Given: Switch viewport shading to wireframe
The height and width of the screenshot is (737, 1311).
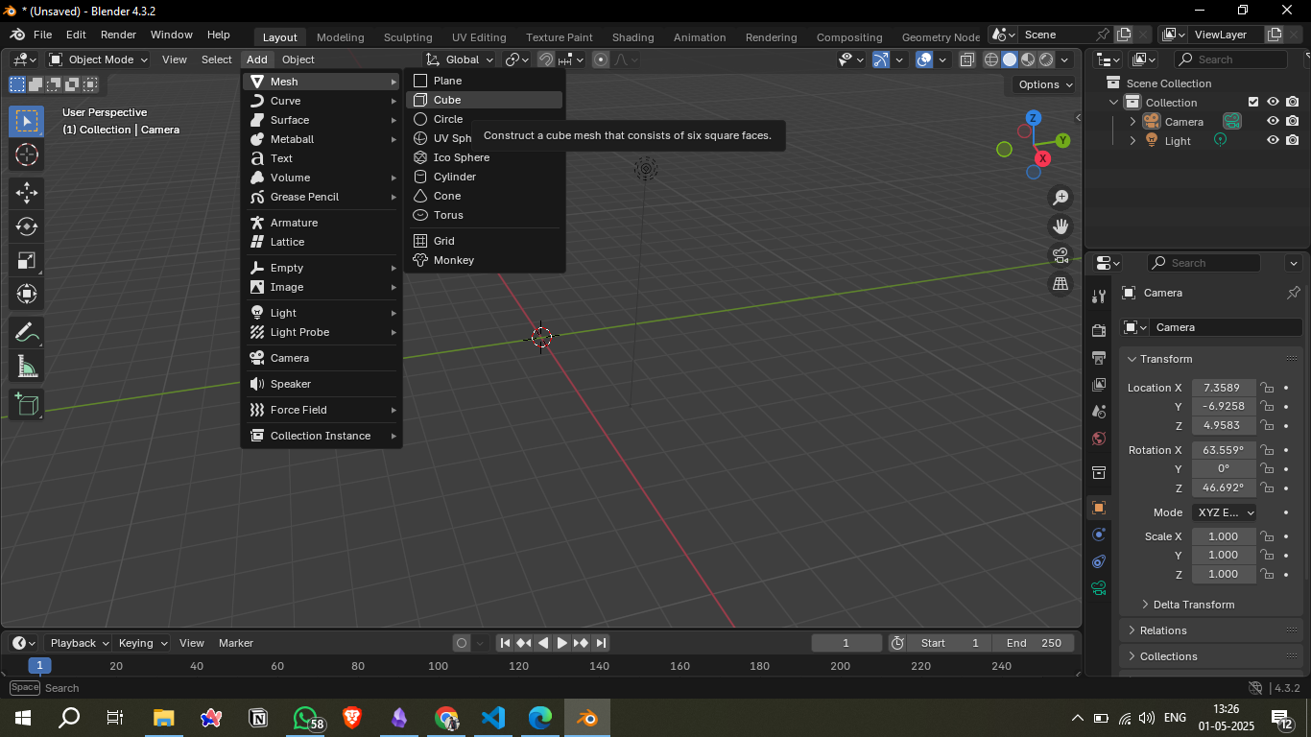Looking at the screenshot, I should click(991, 59).
